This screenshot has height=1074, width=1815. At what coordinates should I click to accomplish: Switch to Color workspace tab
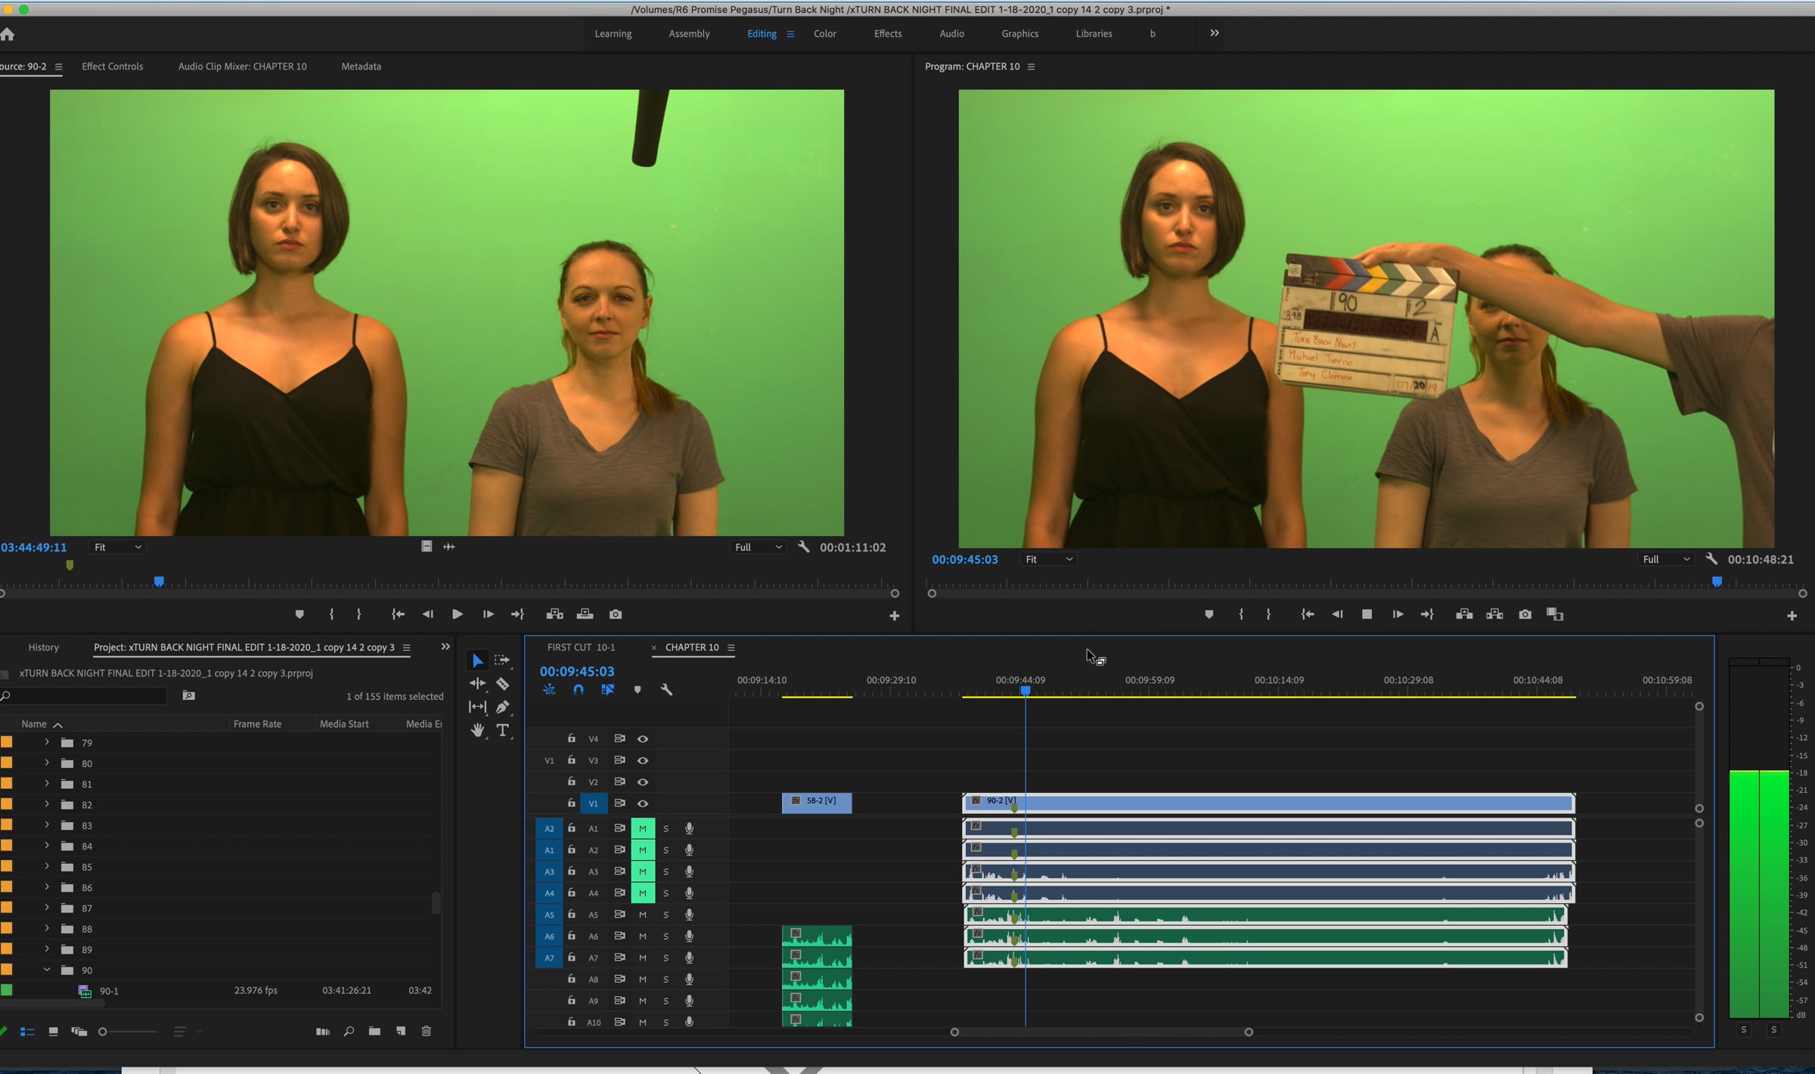pyautogui.click(x=824, y=34)
